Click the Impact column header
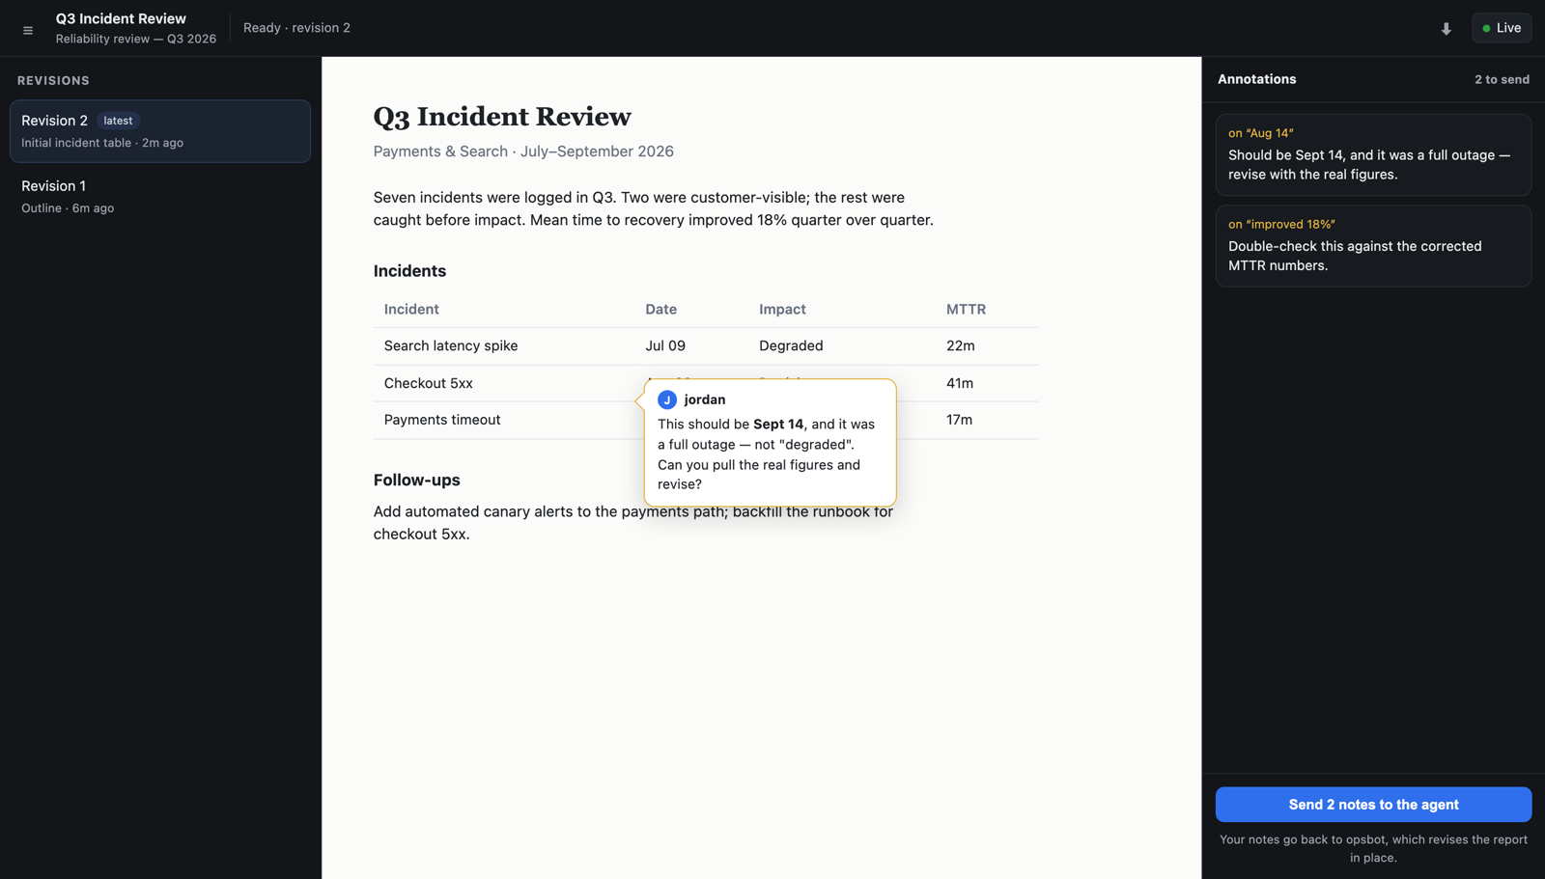Image resolution: width=1545 pixels, height=879 pixels. pyautogui.click(x=782, y=310)
